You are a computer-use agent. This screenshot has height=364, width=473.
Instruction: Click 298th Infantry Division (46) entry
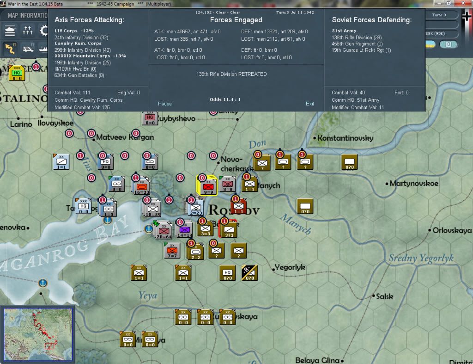tap(82, 50)
